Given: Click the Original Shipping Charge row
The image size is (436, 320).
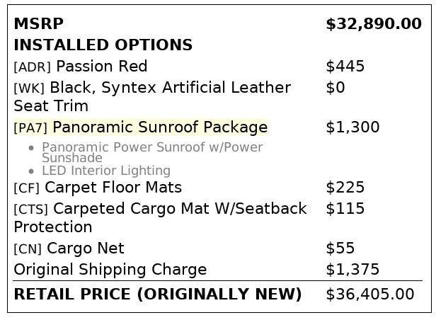Looking at the screenshot, I should click(110, 270).
